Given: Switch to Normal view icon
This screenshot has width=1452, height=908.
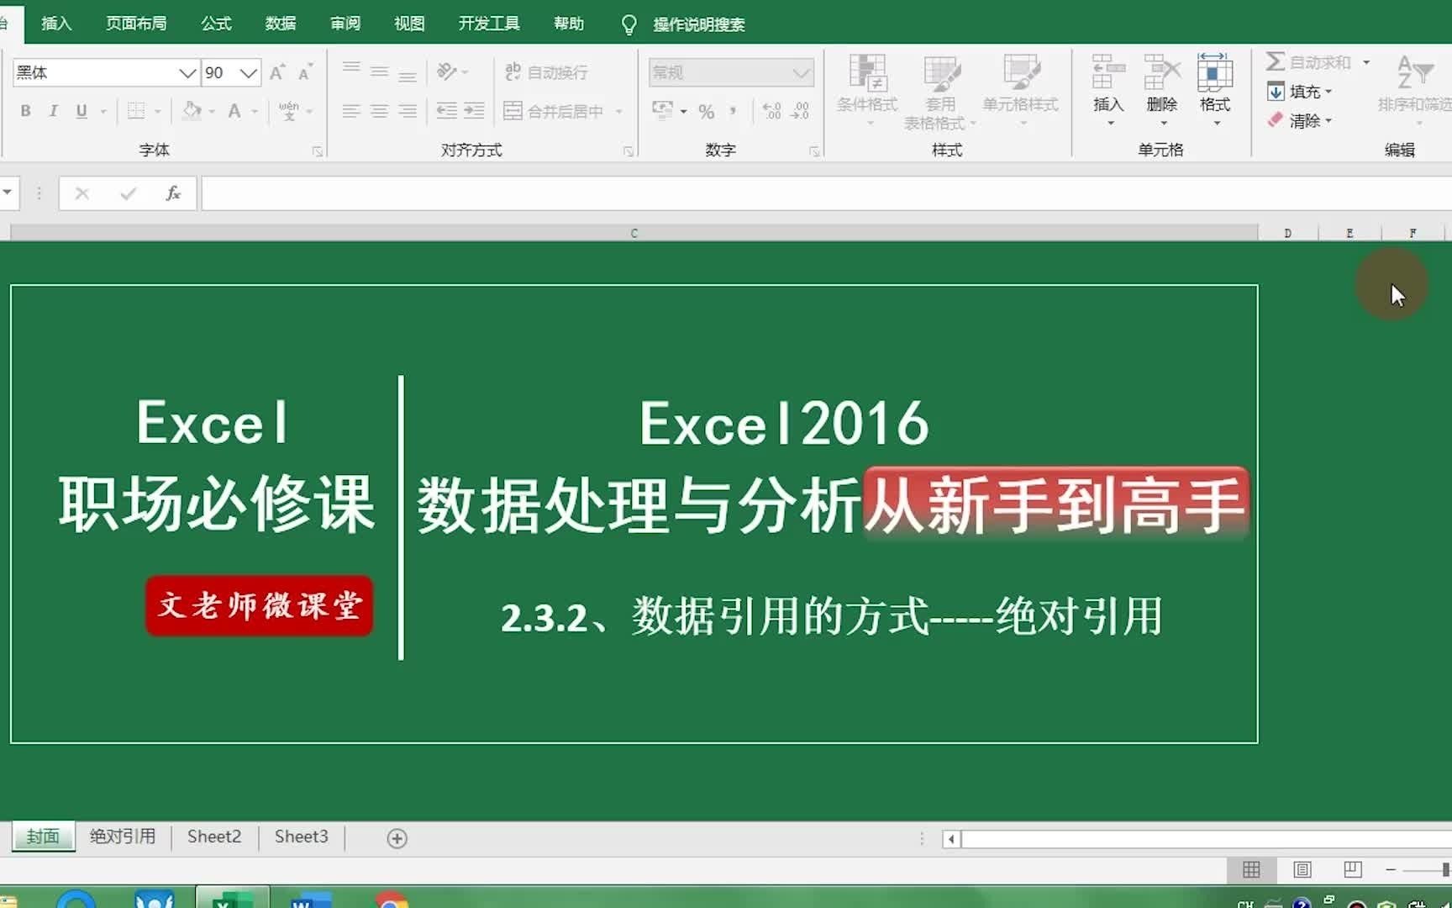Looking at the screenshot, I should pos(1251,869).
